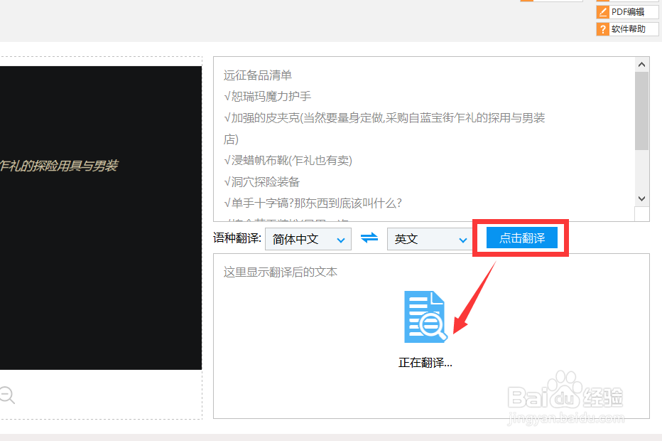This screenshot has height=441, width=662.
Task: Click the PDF编辑 pencil icon
Action: [603, 11]
